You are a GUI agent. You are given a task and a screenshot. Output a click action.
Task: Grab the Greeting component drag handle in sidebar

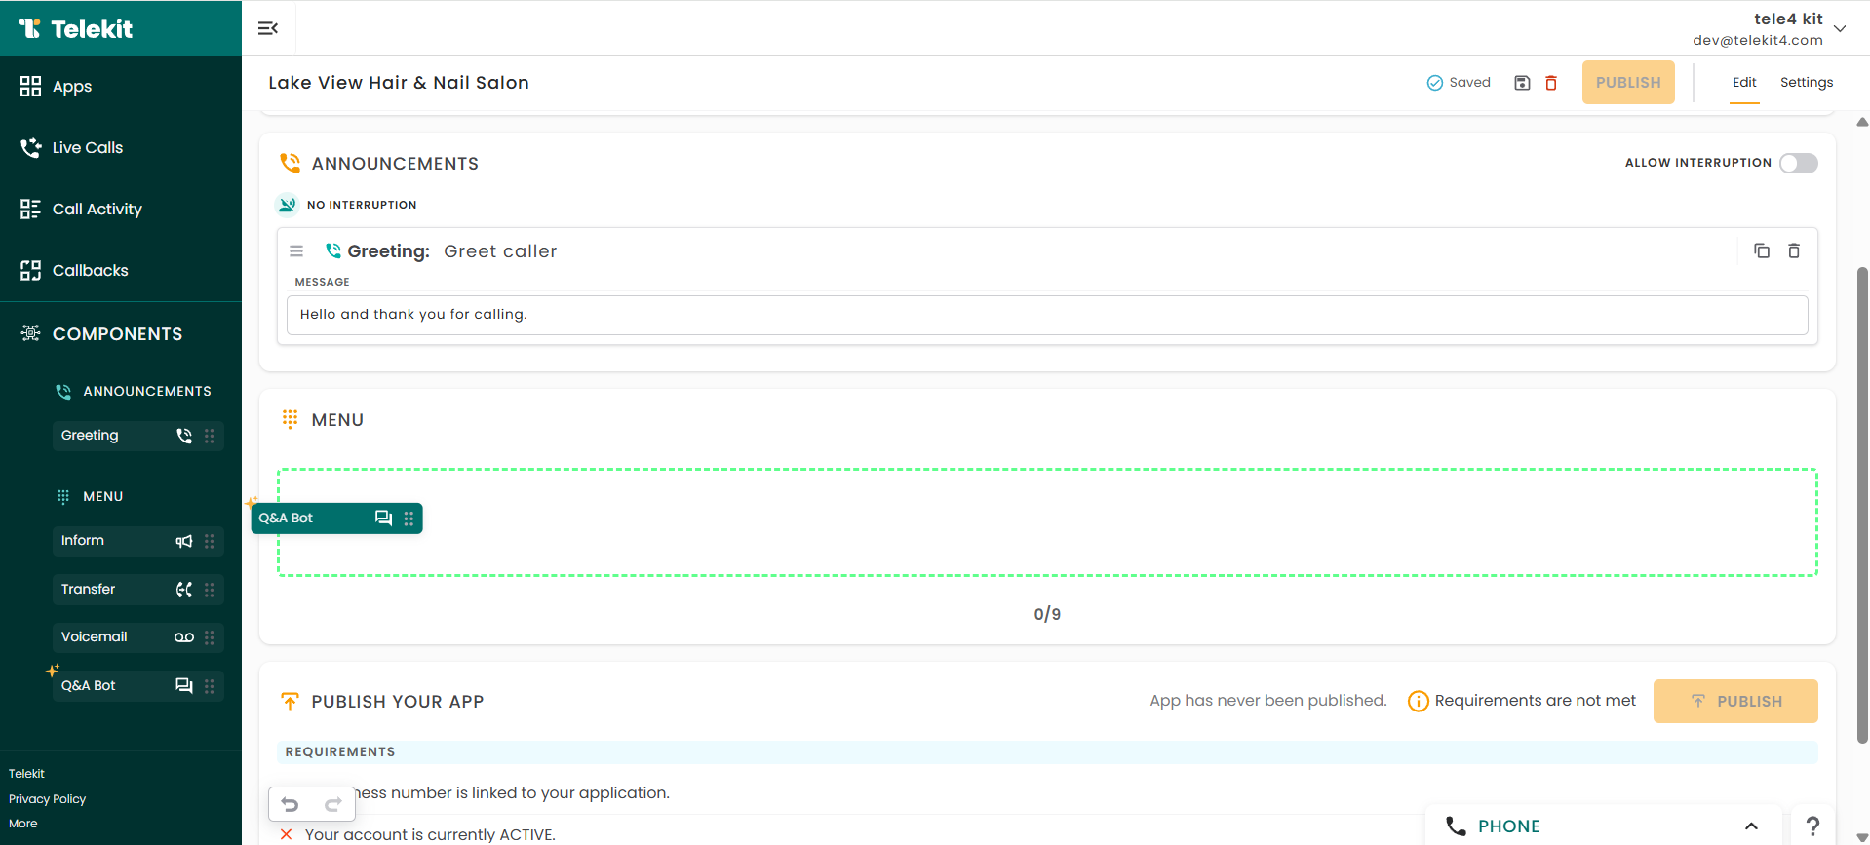coord(210,436)
